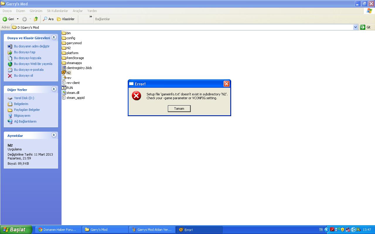
Task: Click the TR language indicator
Action: (x=321, y=230)
